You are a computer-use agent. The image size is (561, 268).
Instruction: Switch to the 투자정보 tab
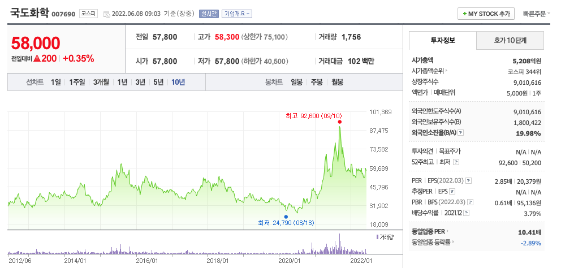(x=443, y=40)
